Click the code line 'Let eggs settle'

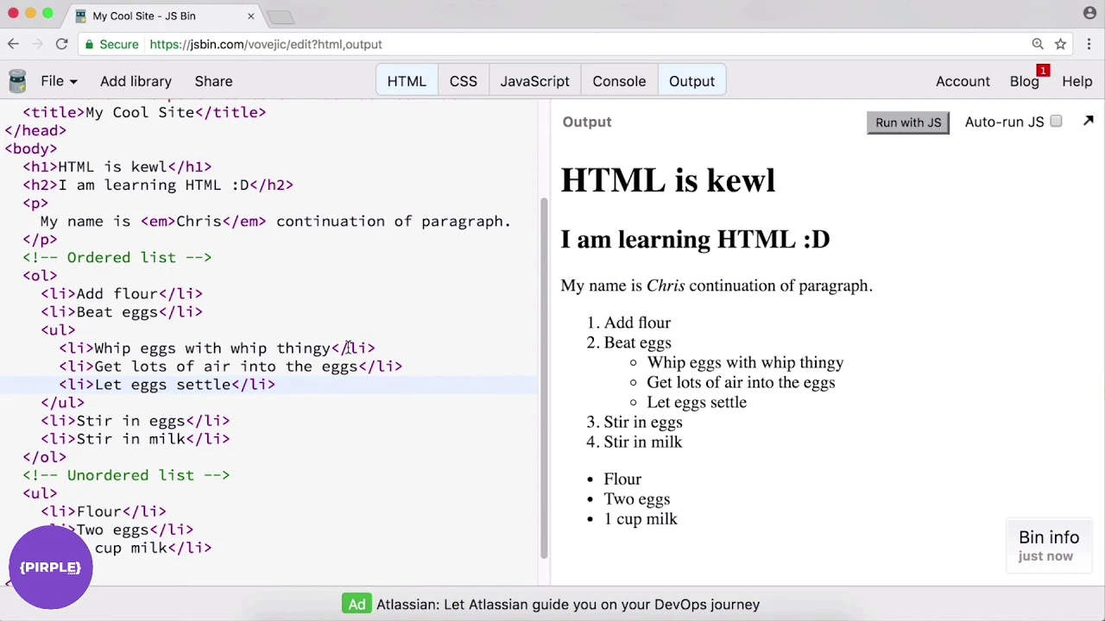tap(167, 385)
